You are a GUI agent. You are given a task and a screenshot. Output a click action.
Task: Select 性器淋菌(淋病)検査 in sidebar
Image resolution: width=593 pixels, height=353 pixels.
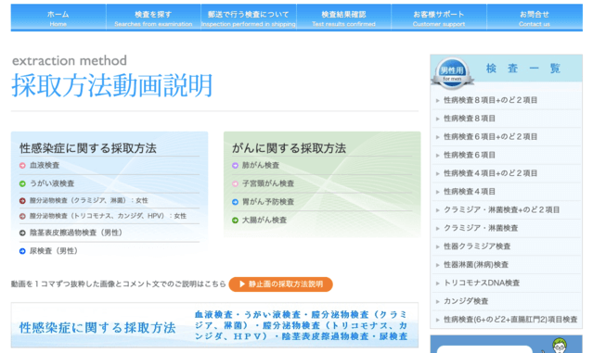(x=476, y=265)
